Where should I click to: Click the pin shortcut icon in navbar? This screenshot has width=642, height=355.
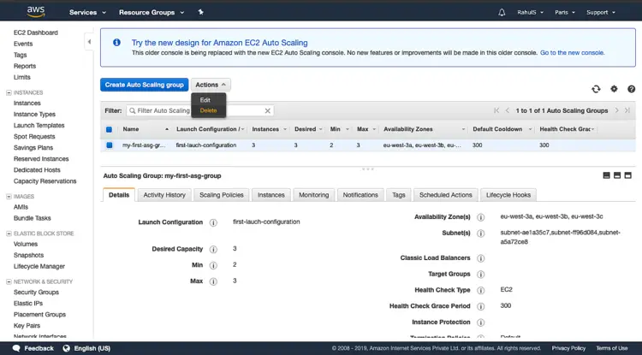point(200,13)
